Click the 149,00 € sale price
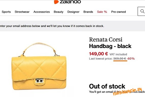 point(99,54)
